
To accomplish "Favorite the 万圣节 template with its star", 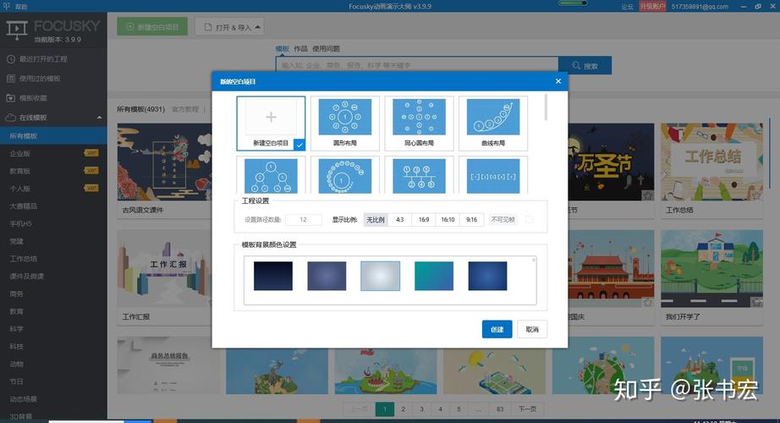I will 648,195.
